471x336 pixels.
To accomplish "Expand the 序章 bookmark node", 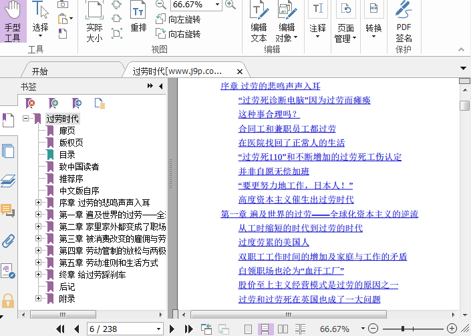I will 38,202.
